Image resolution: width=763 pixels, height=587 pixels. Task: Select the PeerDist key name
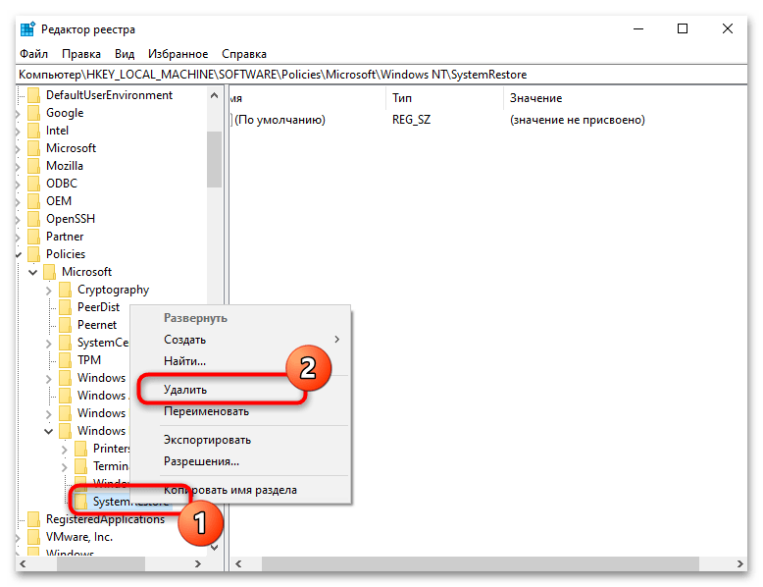(98, 307)
